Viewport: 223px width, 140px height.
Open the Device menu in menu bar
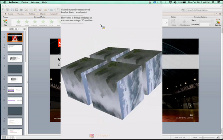25,3
